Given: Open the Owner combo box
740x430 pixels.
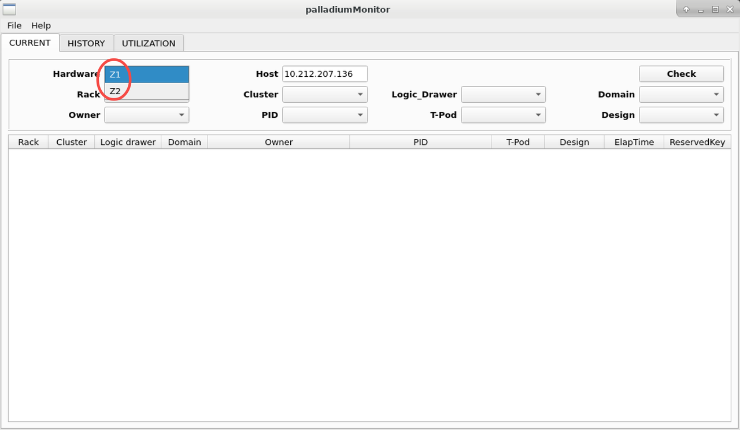Looking at the screenshot, I should [147, 115].
